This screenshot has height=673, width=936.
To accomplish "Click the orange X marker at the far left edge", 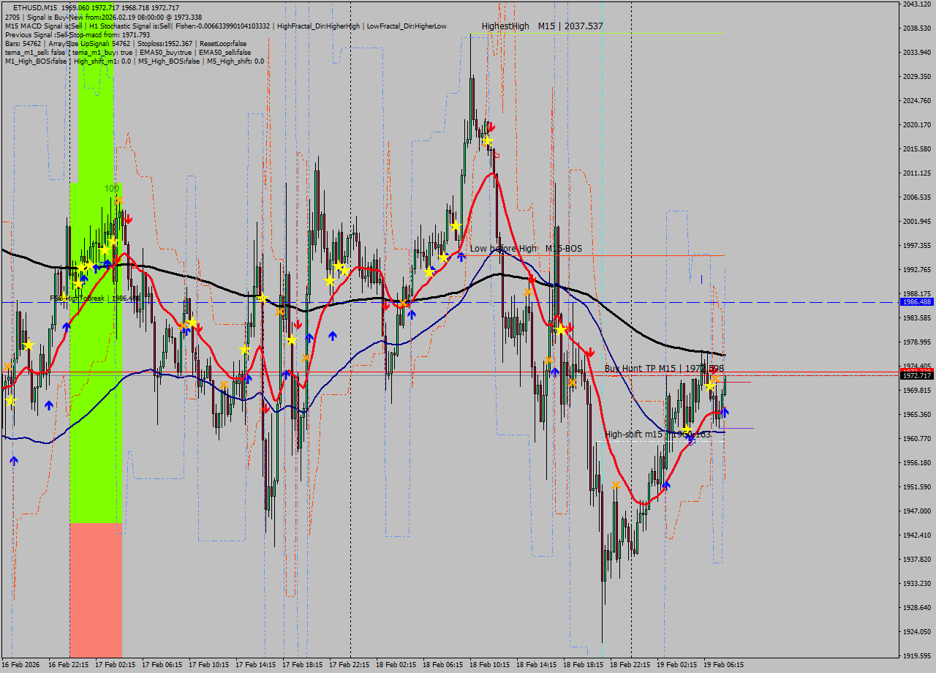I will click(7, 366).
